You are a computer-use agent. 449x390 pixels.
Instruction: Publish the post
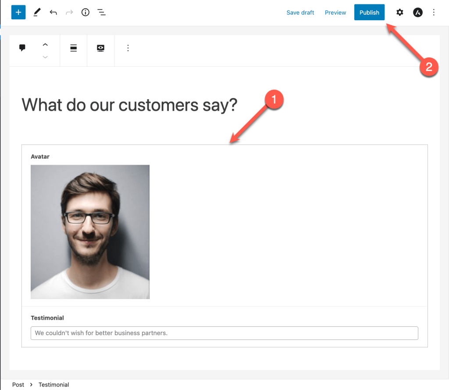coord(369,12)
